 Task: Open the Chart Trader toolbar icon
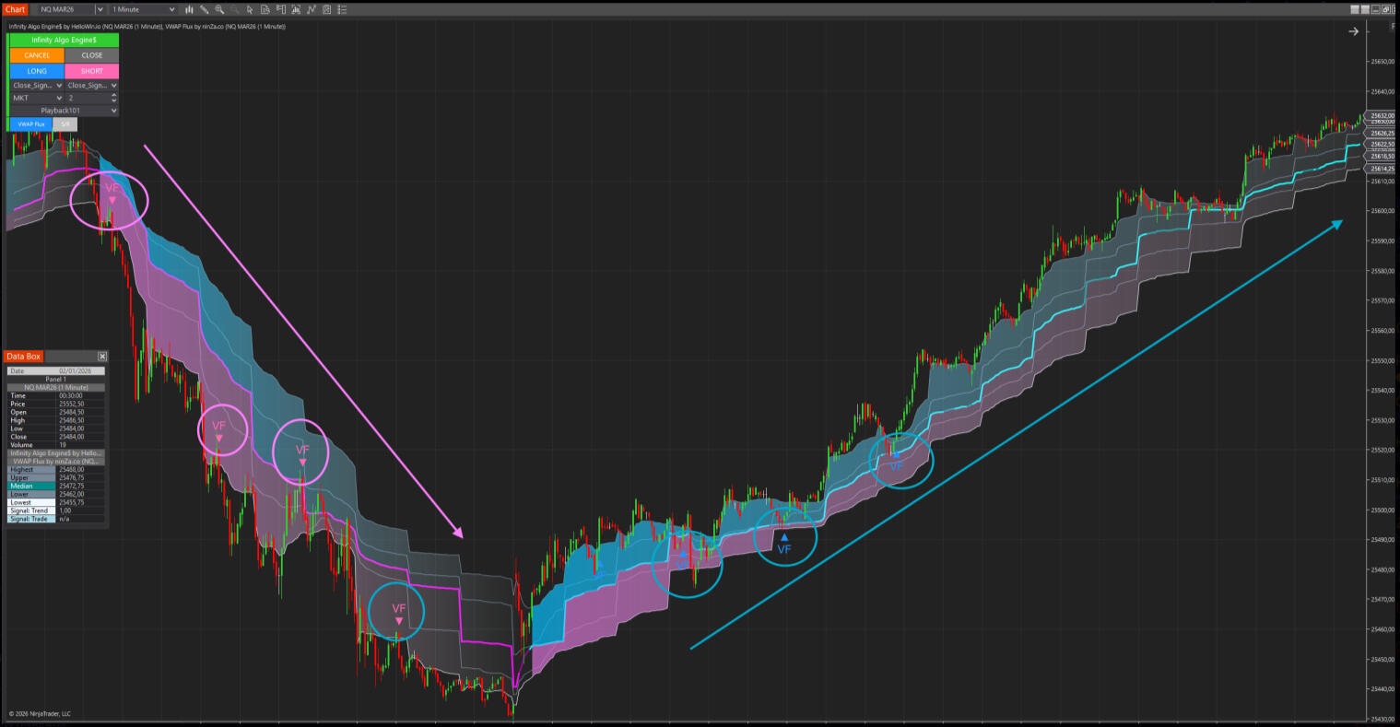click(x=281, y=9)
